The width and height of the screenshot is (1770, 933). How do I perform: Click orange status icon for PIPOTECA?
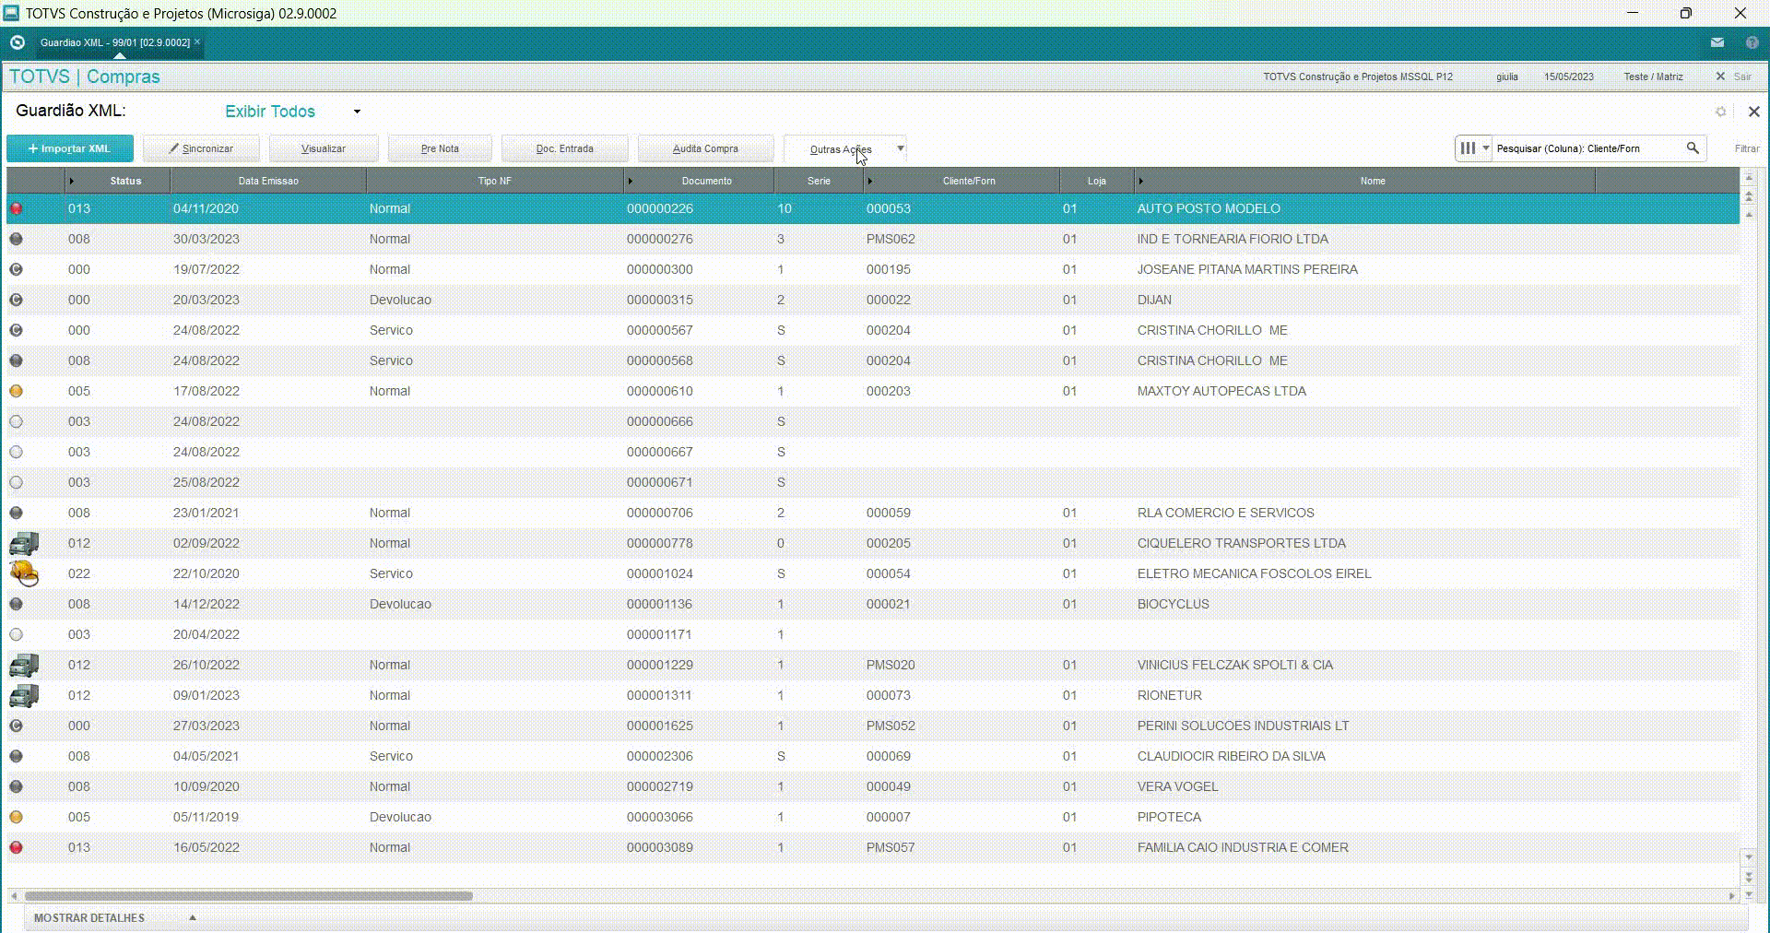16,817
